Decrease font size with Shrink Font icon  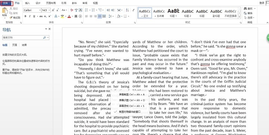58,10
